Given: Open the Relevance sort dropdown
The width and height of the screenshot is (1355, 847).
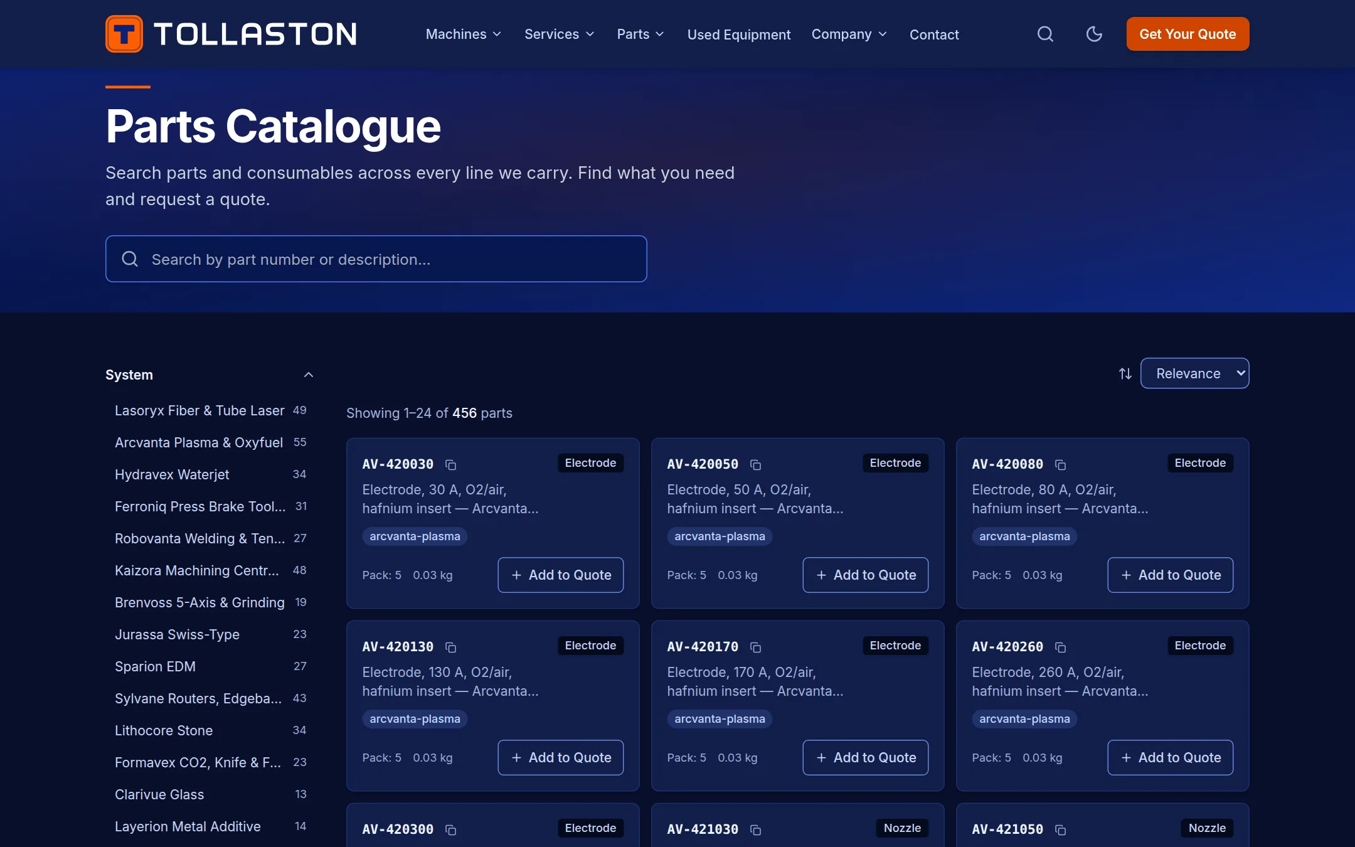Looking at the screenshot, I should click(1194, 373).
